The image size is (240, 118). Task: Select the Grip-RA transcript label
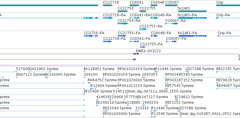point(223,15)
